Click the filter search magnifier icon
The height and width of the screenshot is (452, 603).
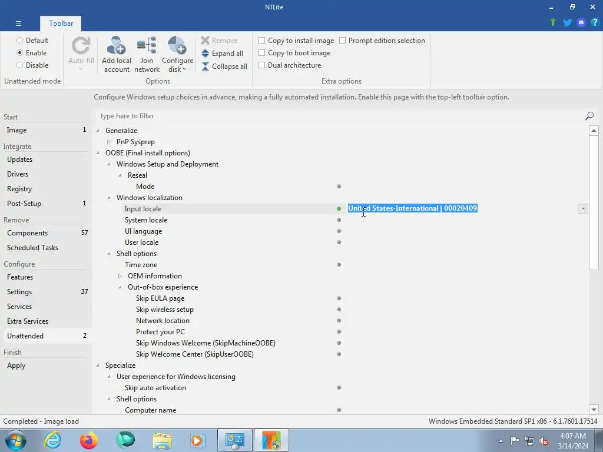click(x=589, y=116)
